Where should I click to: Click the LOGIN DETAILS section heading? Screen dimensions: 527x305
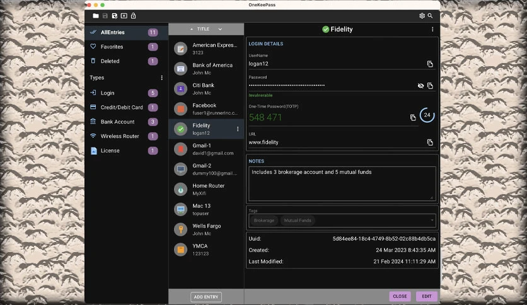point(266,43)
